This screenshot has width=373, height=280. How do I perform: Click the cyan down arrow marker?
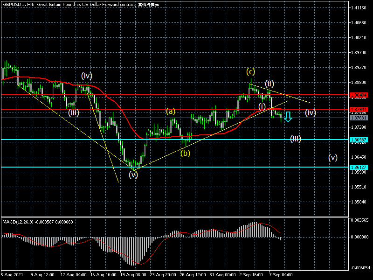[288, 117]
